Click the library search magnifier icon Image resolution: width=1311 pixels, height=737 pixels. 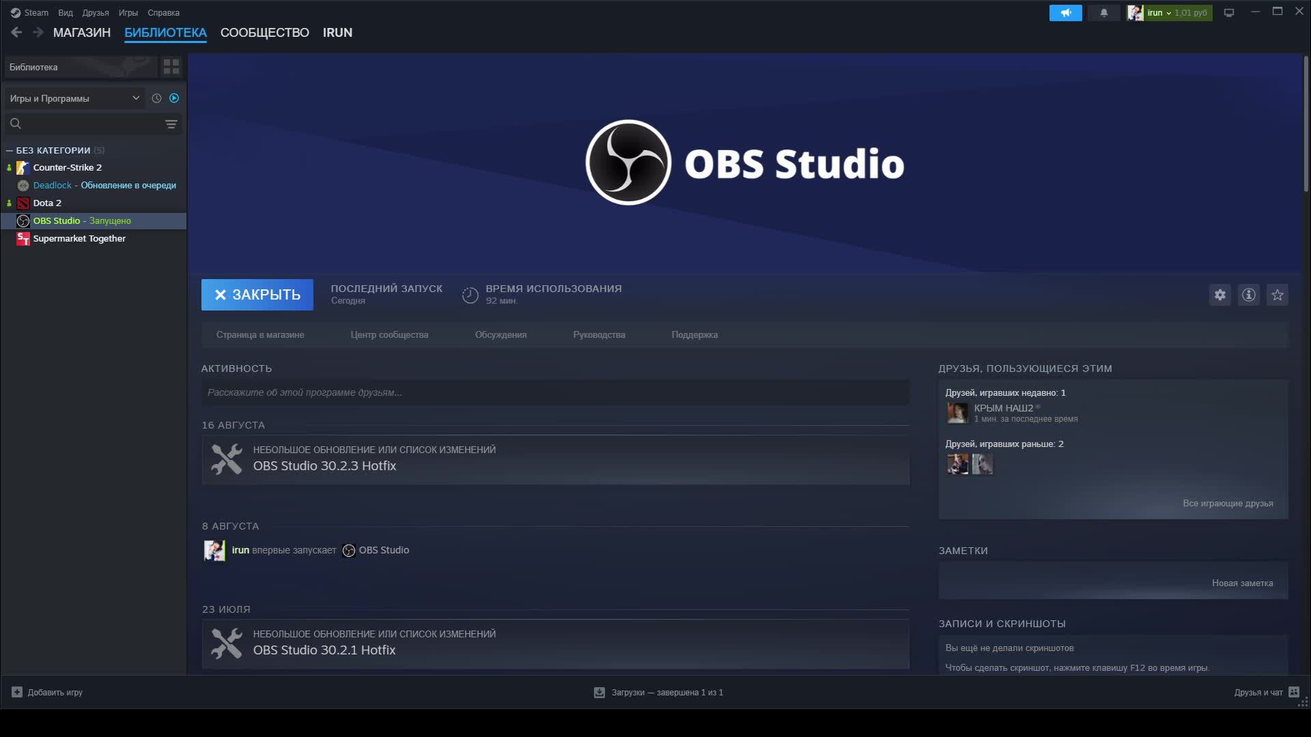coord(16,124)
